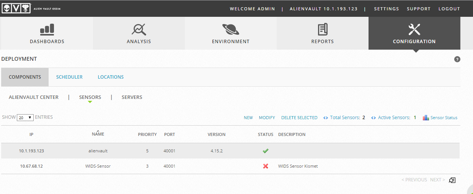
Task: Open the Reports document icon
Action: point(323,29)
